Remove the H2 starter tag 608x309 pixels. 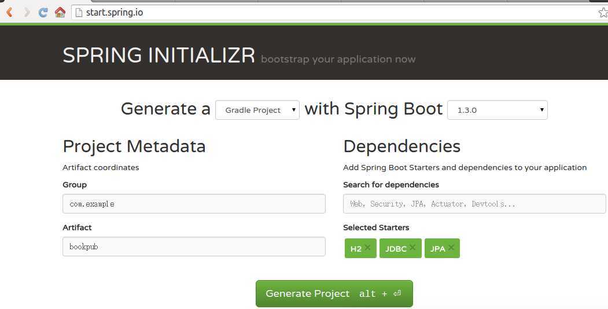click(x=367, y=247)
